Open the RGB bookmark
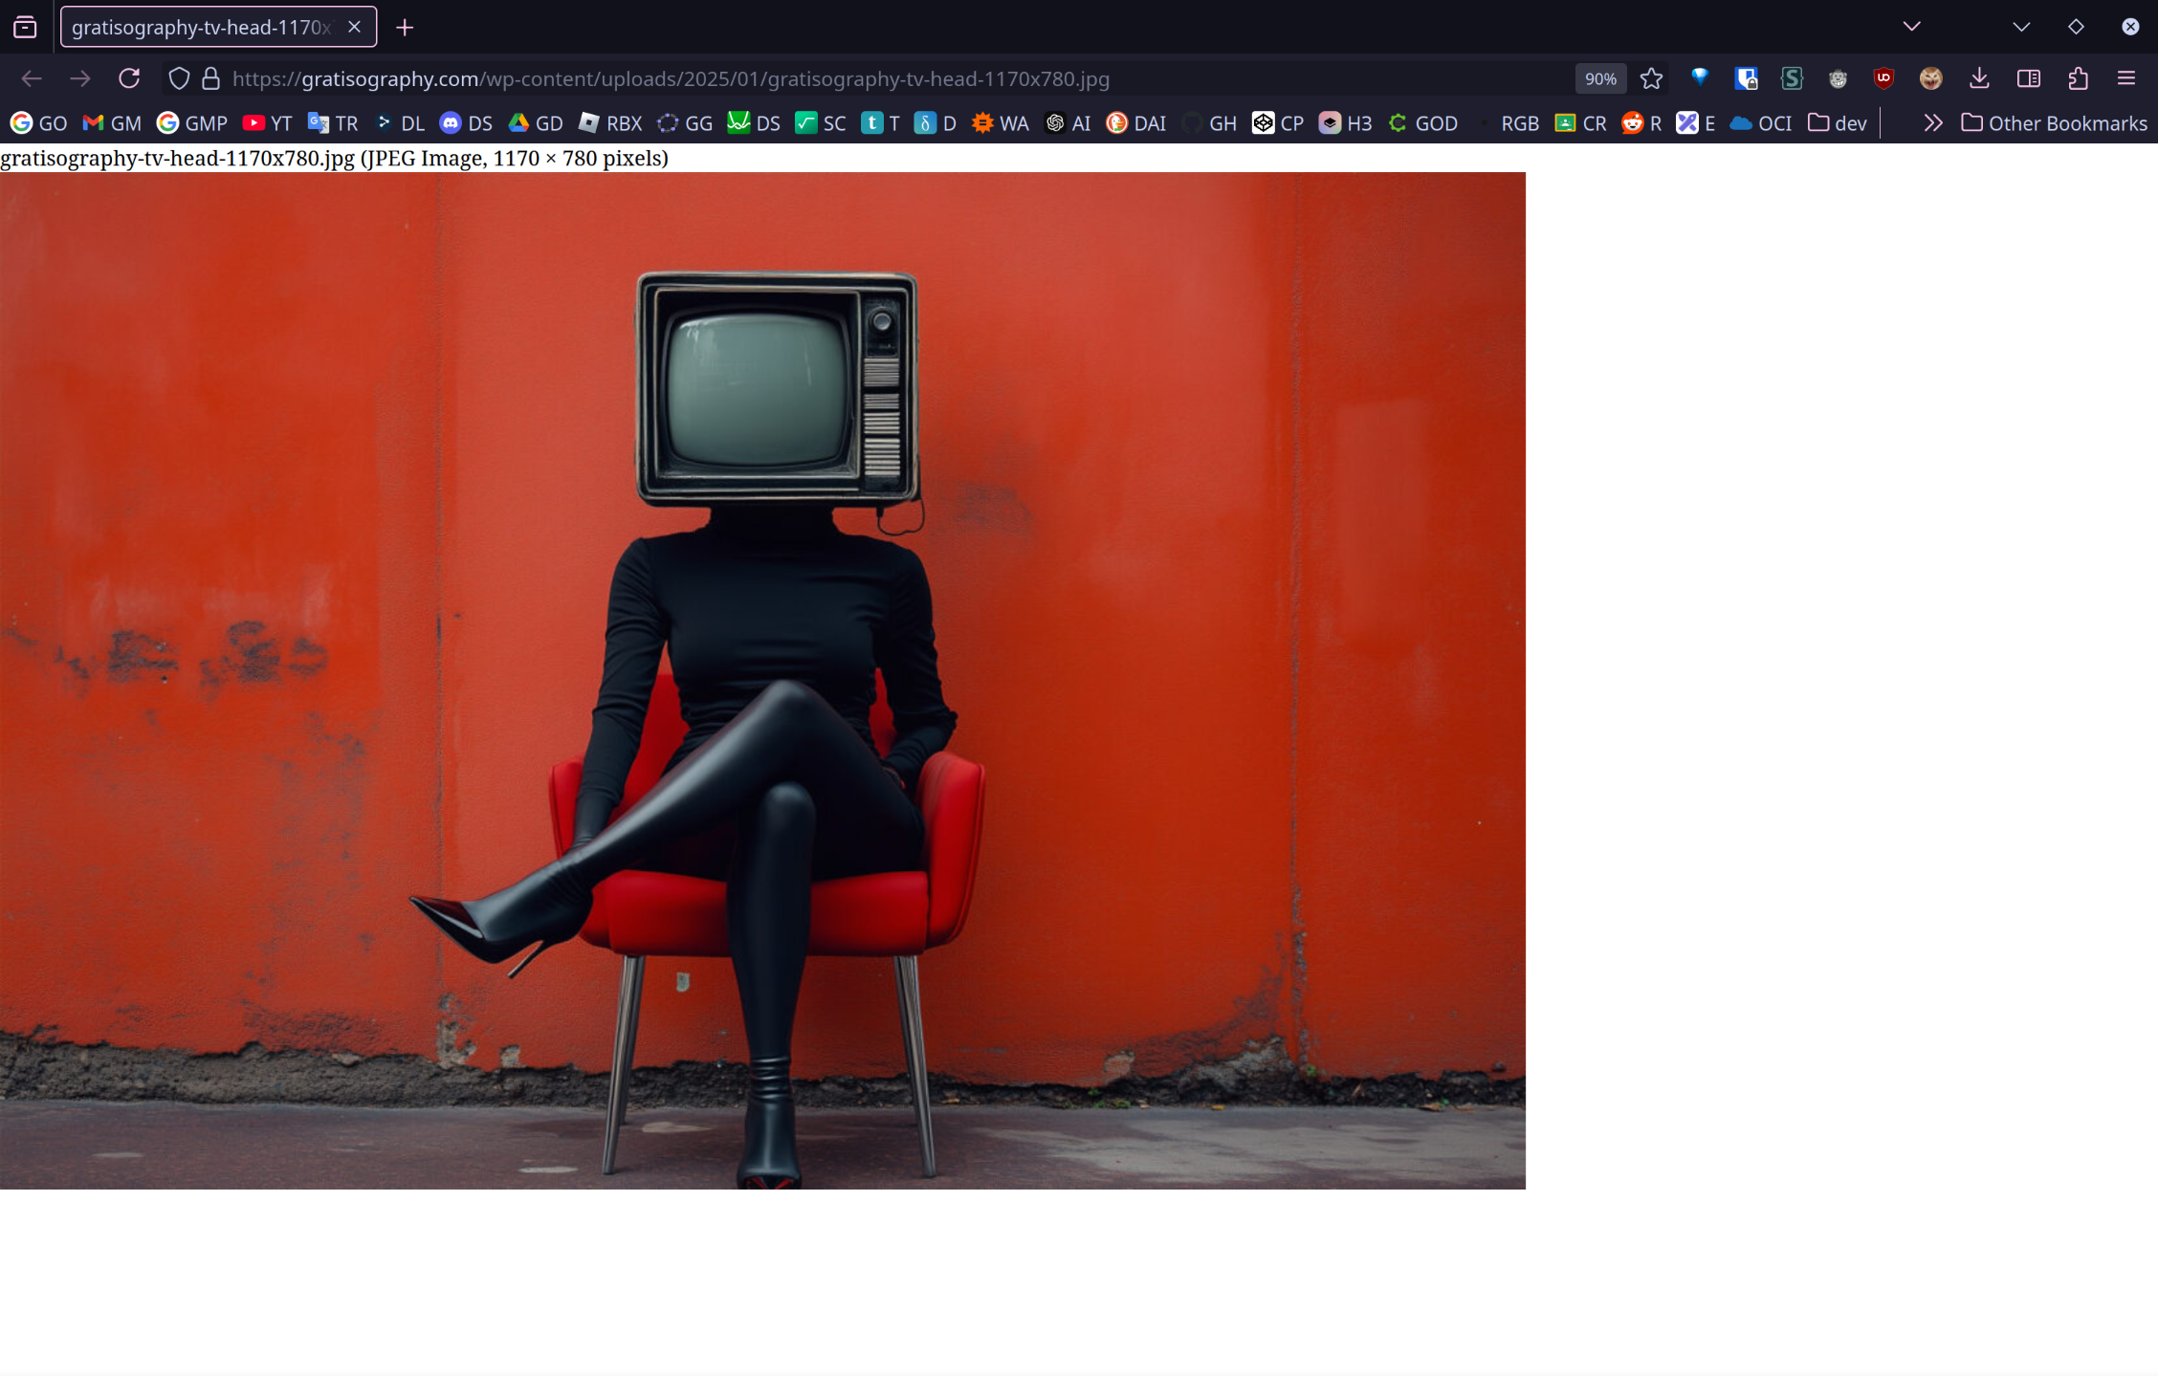The image size is (2158, 1376). click(1507, 123)
